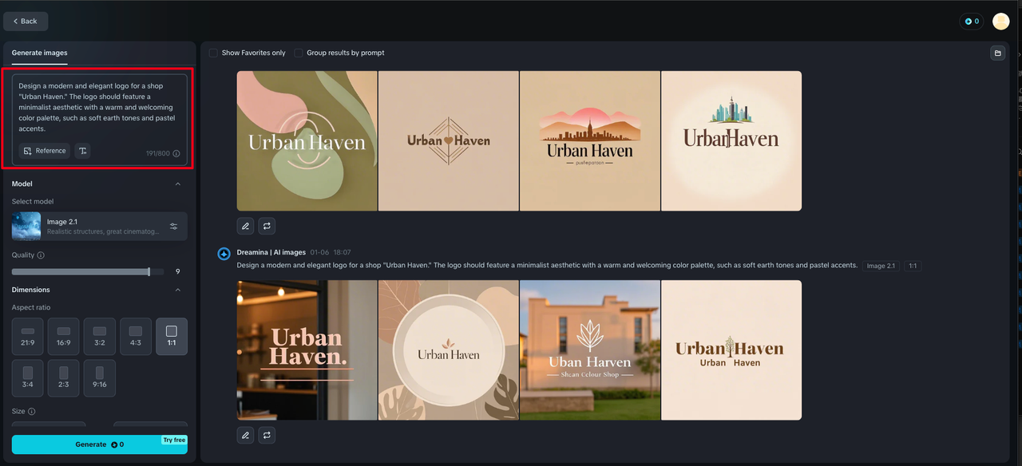Show info next to the 191/800 counter
The height and width of the screenshot is (466, 1022).
click(176, 153)
